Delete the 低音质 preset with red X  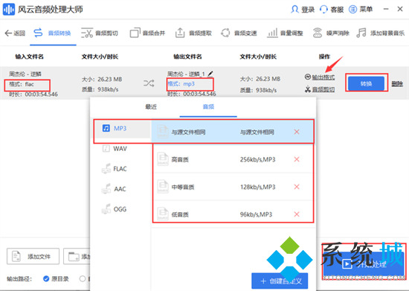tap(297, 214)
